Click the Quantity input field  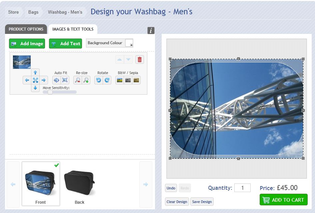(242, 188)
